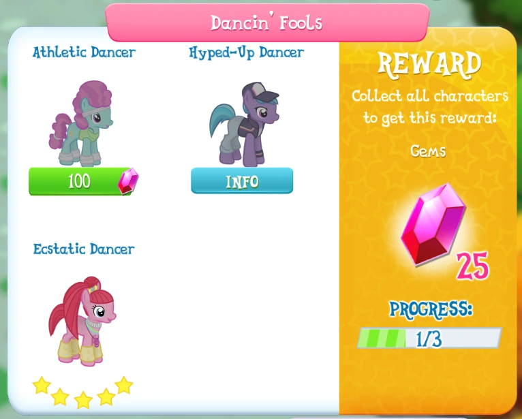
Task: Click the REWARD heading
Action: (429, 65)
